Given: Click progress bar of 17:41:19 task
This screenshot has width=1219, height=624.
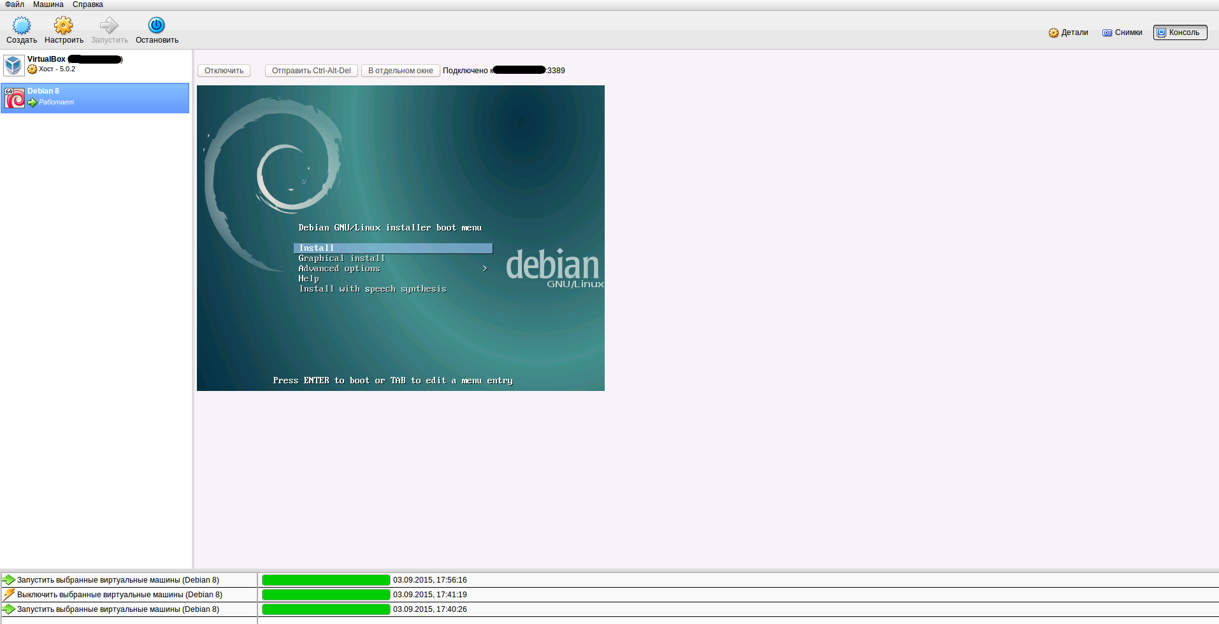Looking at the screenshot, I should (326, 595).
